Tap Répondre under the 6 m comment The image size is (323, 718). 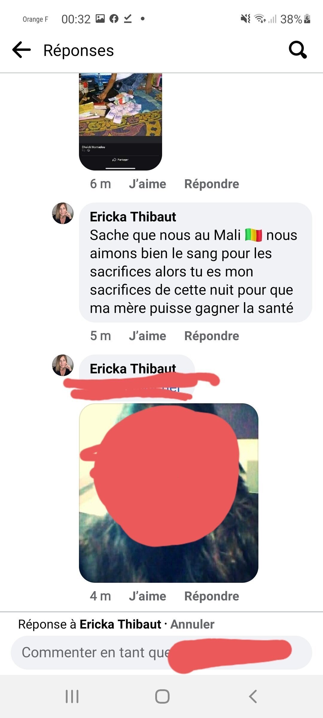[x=212, y=184]
